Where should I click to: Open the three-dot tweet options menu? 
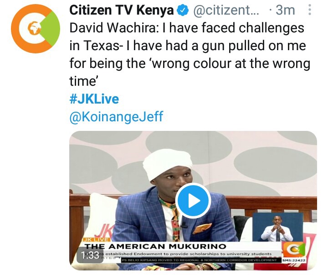point(310,10)
